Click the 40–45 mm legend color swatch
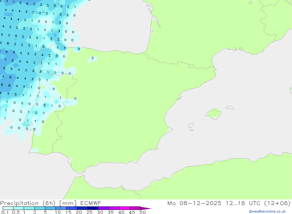Viewport: 292px width, 214px height. tap(125, 208)
